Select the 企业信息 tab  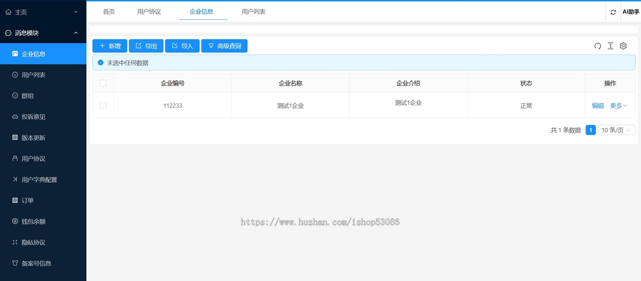[201, 12]
